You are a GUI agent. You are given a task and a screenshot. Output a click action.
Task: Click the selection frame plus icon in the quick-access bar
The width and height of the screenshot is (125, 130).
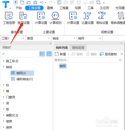(x=98, y=3)
